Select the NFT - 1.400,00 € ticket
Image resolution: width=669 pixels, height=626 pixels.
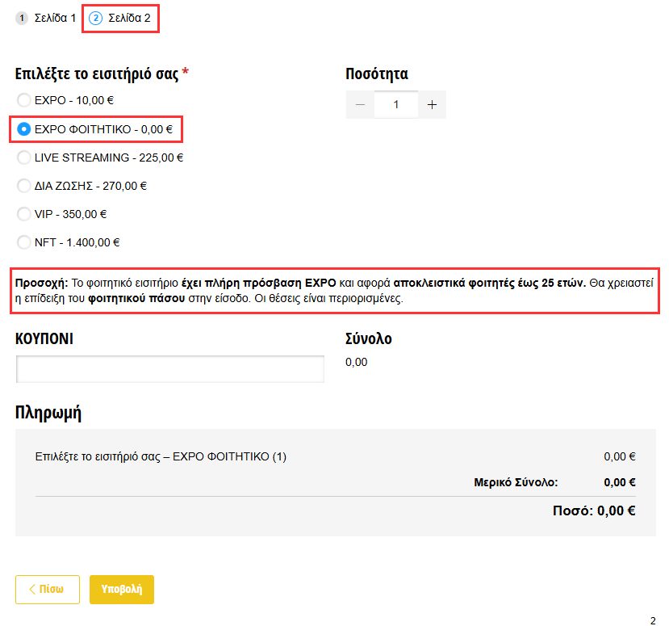click(24, 242)
